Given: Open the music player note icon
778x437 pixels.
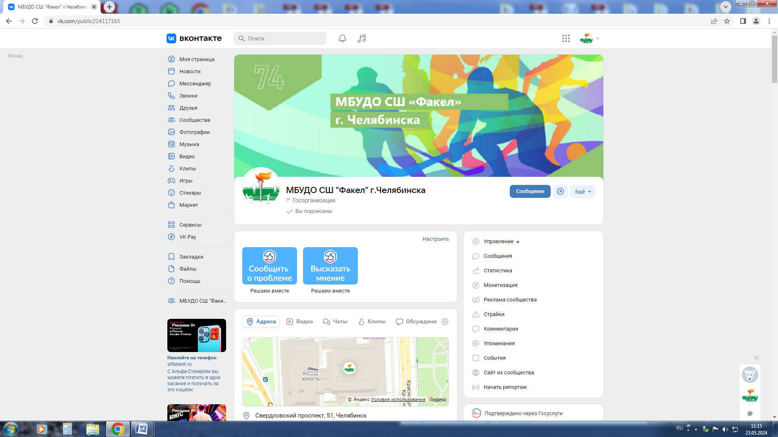Looking at the screenshot, I should point(362,38).
